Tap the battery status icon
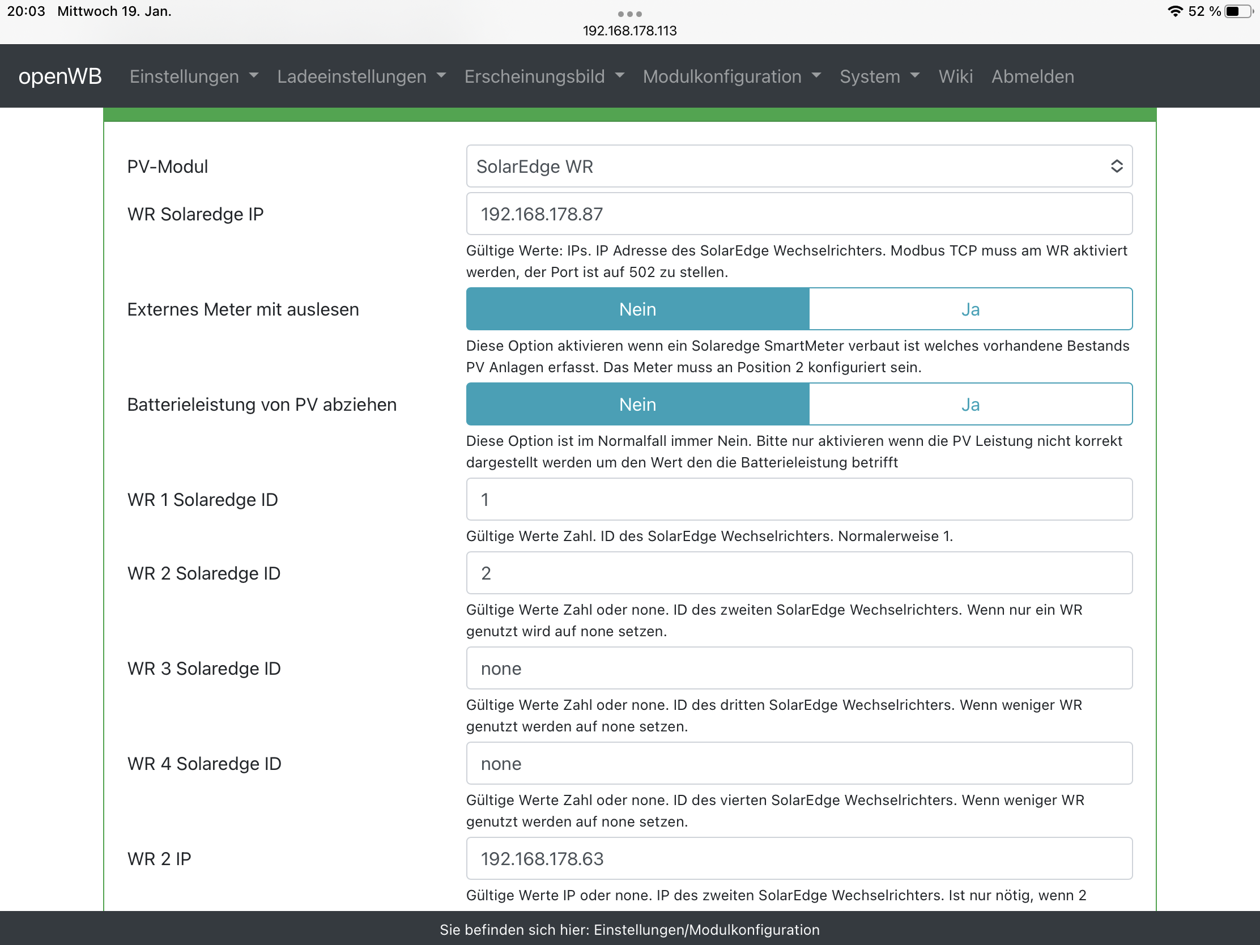Screen dimensions: 1260x945 pos(1237,11)
